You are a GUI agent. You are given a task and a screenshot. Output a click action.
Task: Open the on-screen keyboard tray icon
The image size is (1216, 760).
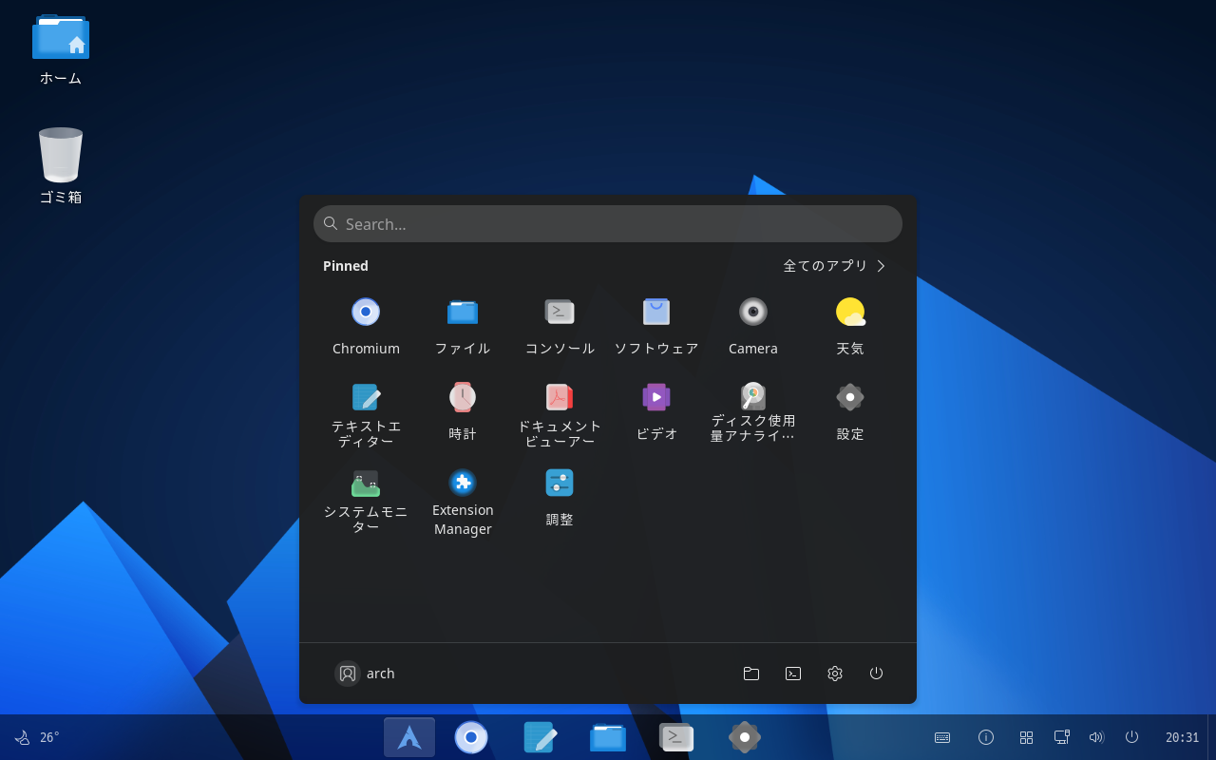click(942, 737)
